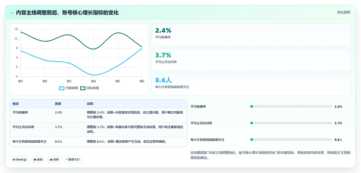
Task: Click the 对比矩阵 label in header
Action: [344, 12]
